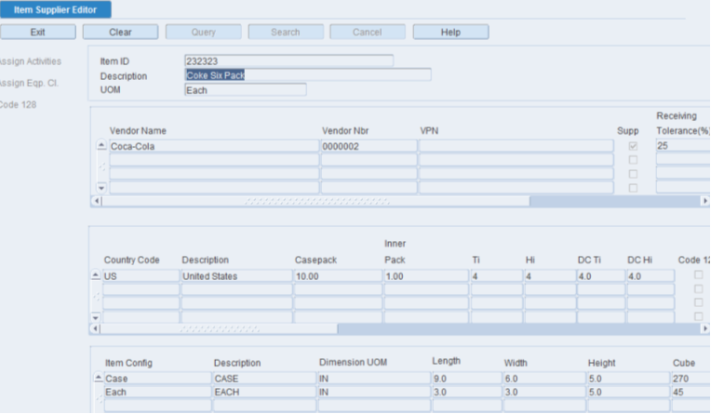Click vendor table horizontal scroll-right arrow
Viewport: 711px width, 414px height.
click(704, 201)
